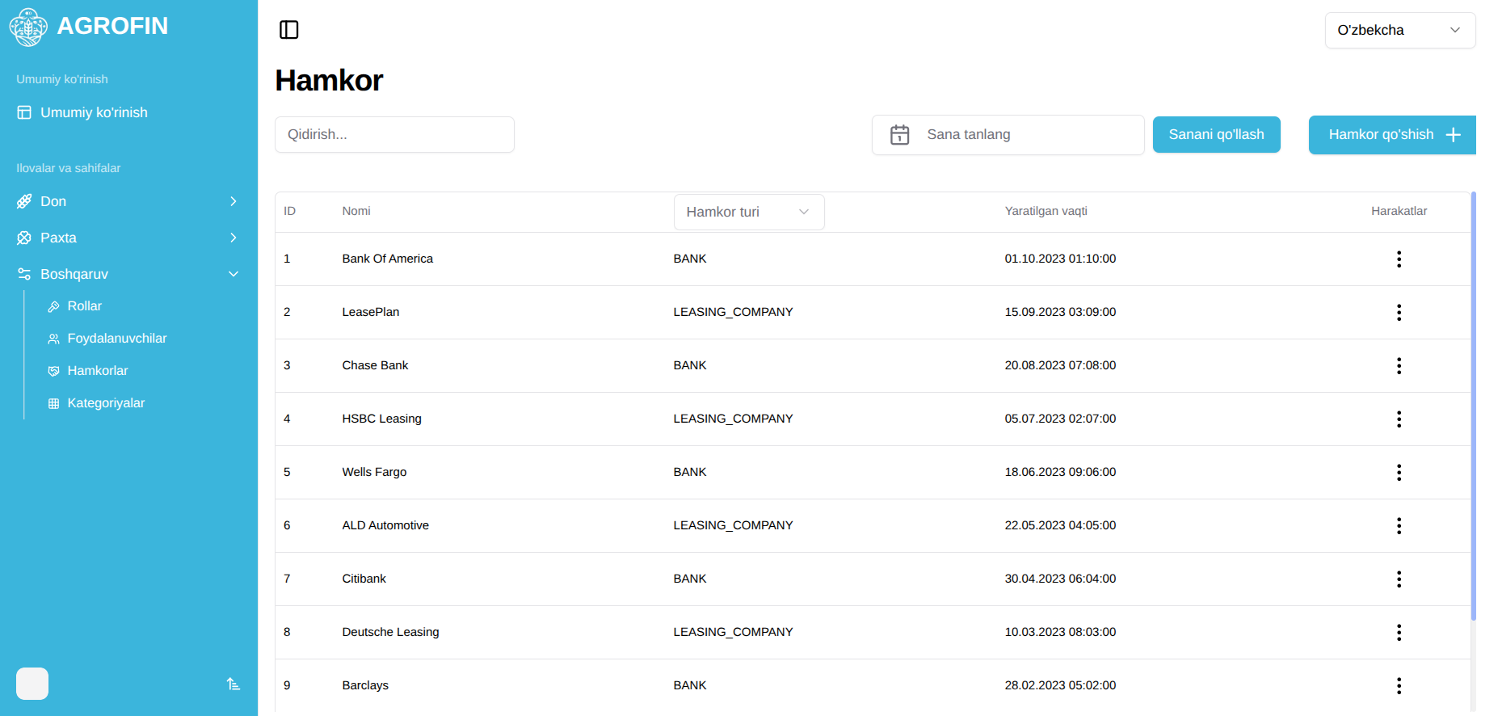The width and height of the screenshot is (1498, 716).
Task: Open the Hamkor turi filter dropdown
Action: tap(749, 212)
